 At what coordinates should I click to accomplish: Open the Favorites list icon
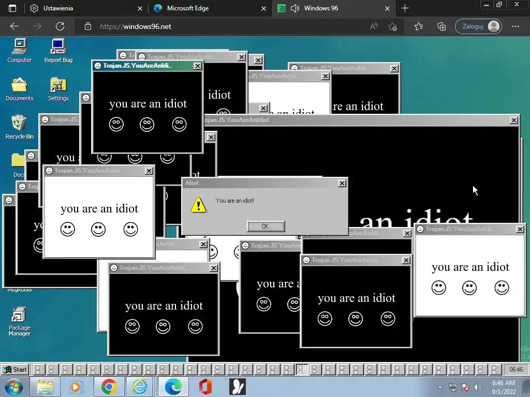click(x=418, y=26)
